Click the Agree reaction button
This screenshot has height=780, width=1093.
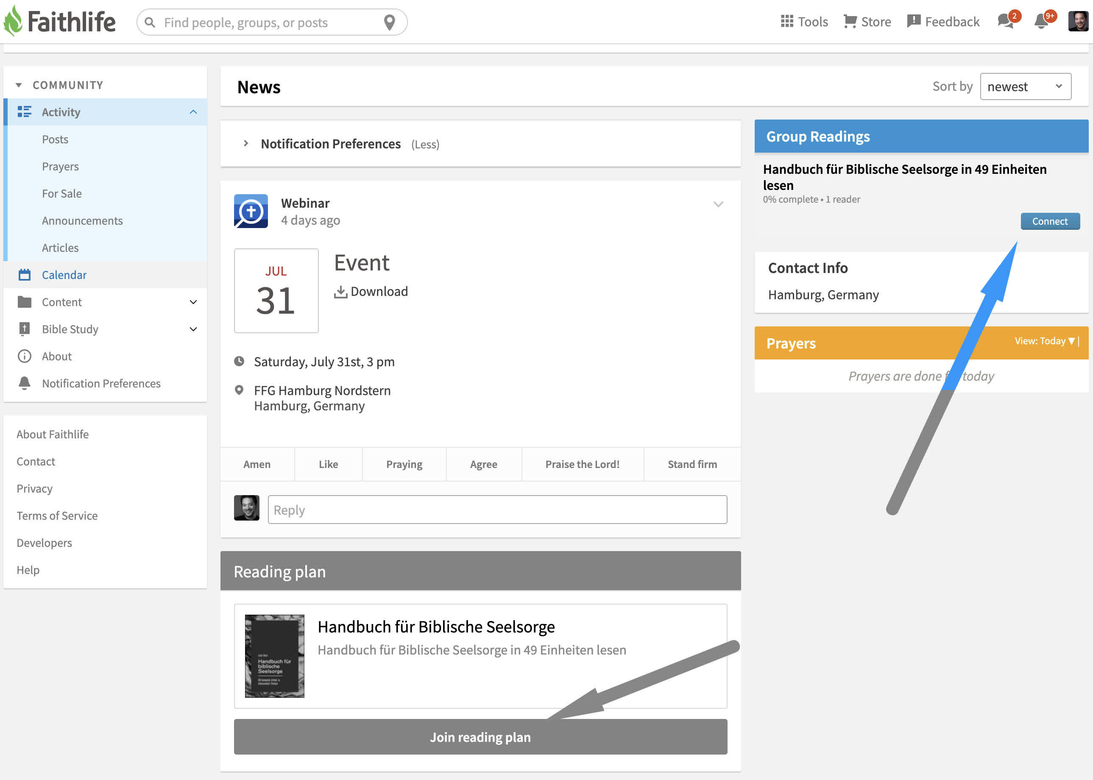click(484, 464)
